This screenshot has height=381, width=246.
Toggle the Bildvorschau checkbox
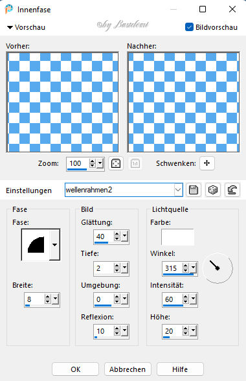(189, 27)
